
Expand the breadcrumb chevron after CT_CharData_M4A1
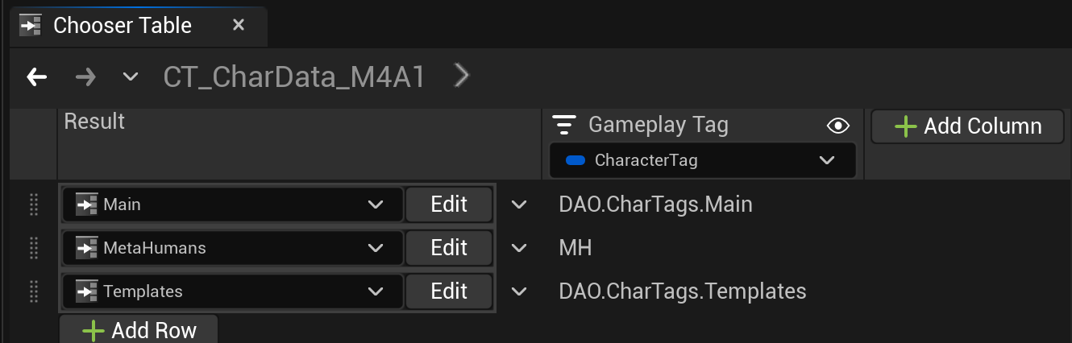[461, 76]
